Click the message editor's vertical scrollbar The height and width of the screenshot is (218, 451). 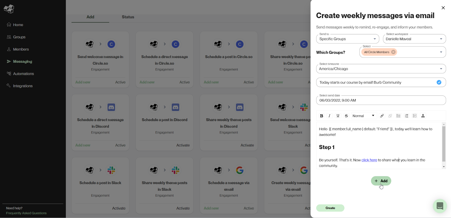(x=444, y=144)
